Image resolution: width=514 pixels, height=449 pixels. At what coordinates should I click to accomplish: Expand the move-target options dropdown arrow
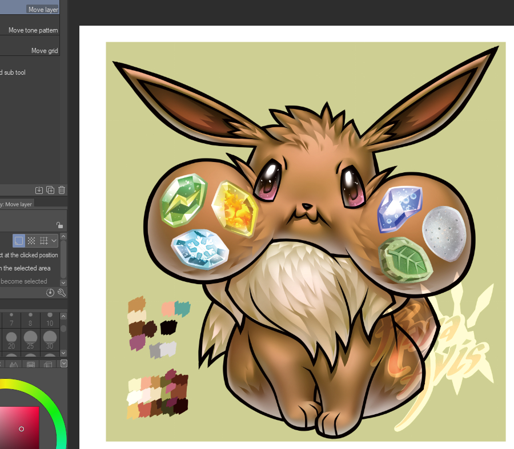(54, 241)
